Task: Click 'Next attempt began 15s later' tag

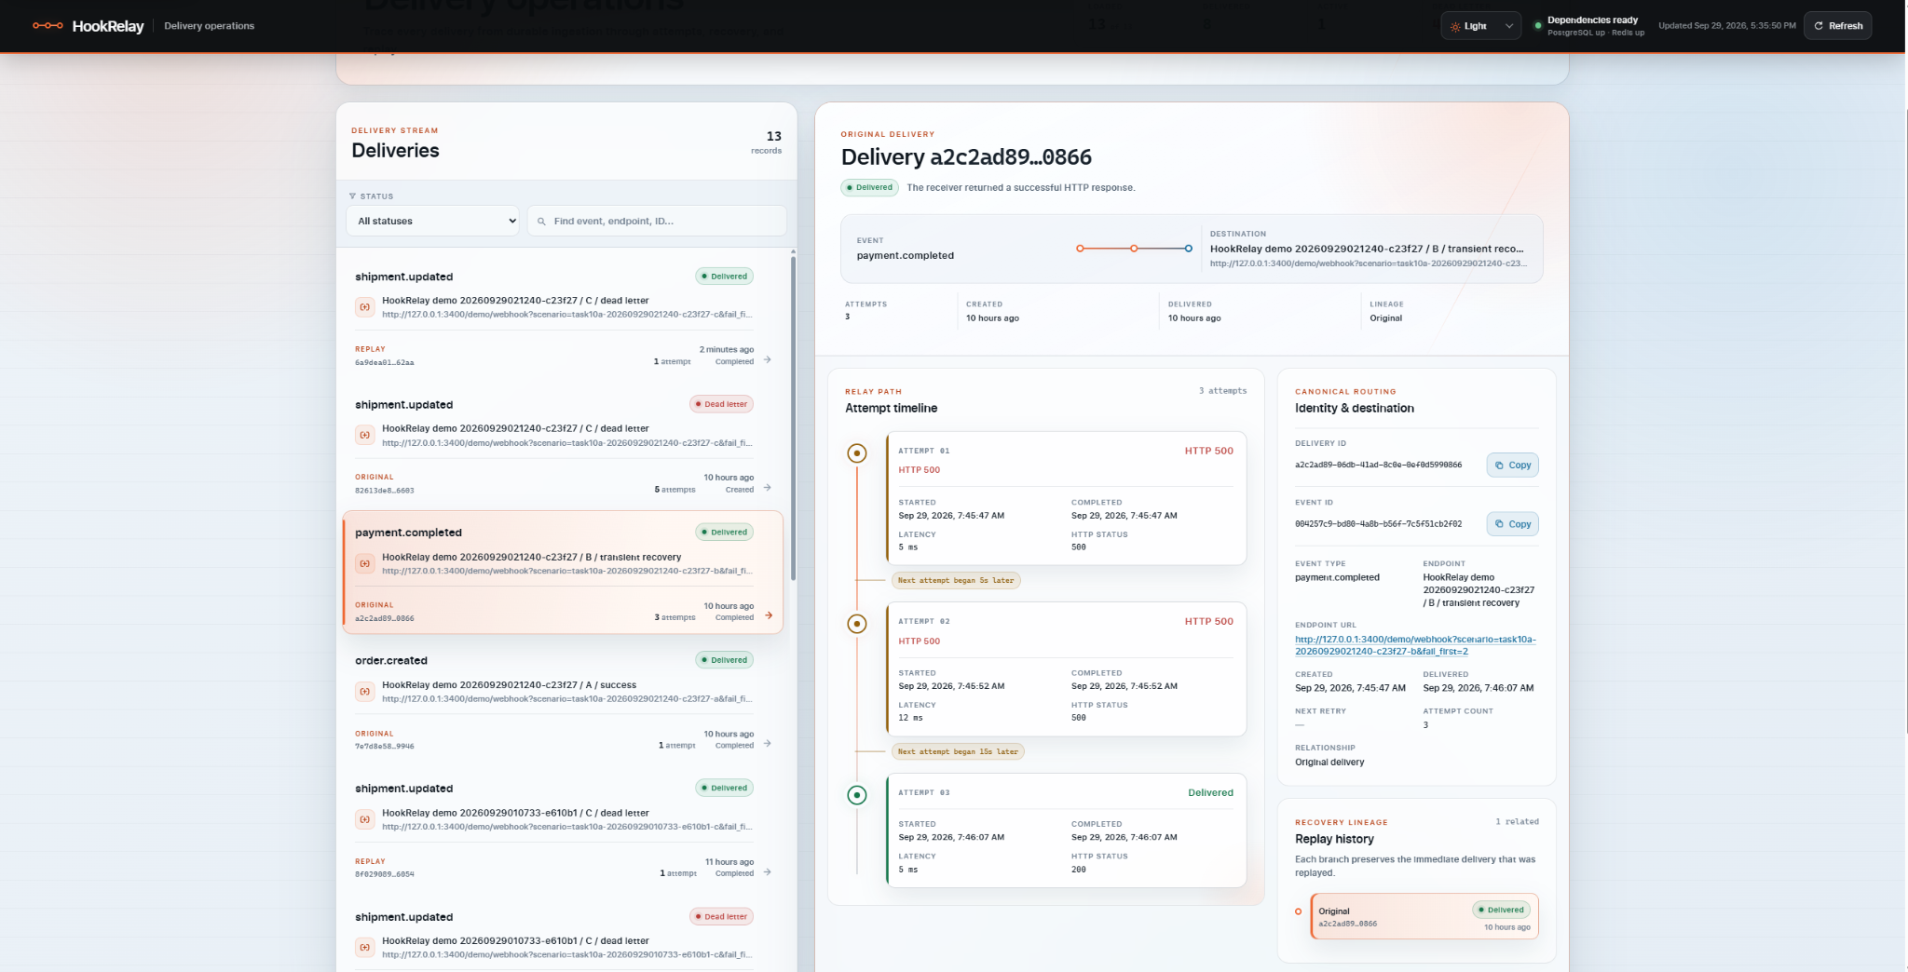Action: pyautogui.click(x=958, y=751)
